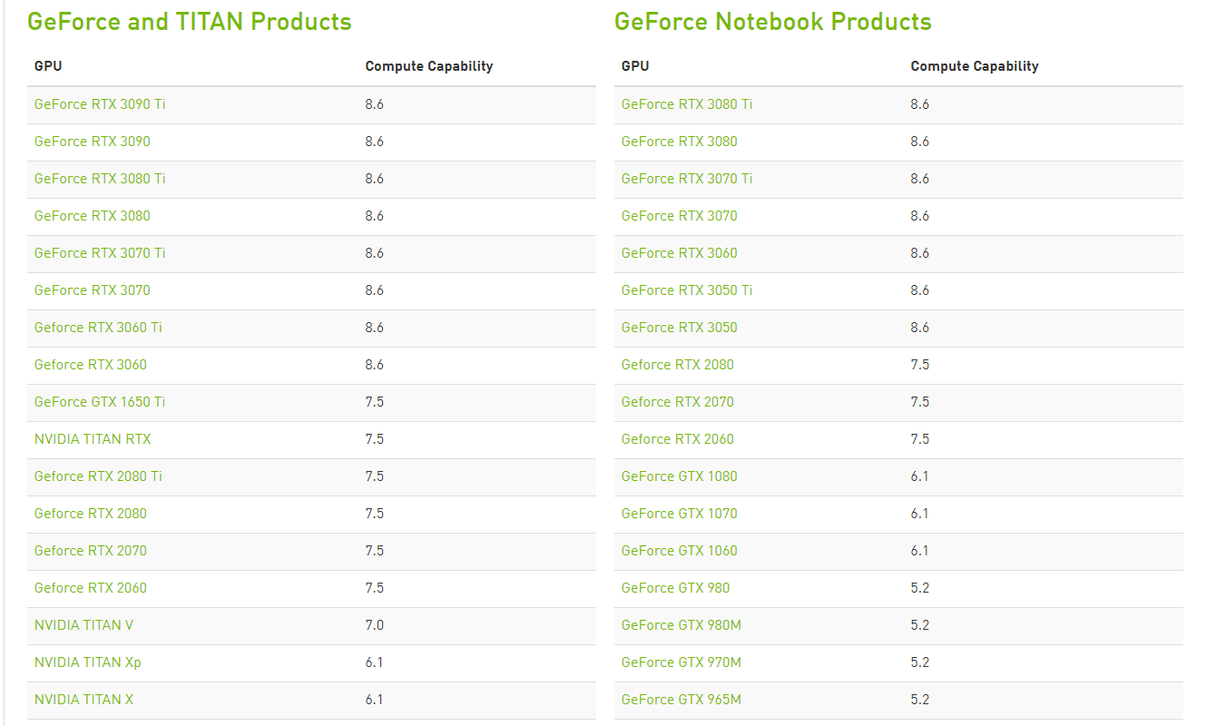Select non-Ti GeForce RTX 3080 in TITAN Products table
This screenshot has width=1206, height=726.
tap(93, 216)
